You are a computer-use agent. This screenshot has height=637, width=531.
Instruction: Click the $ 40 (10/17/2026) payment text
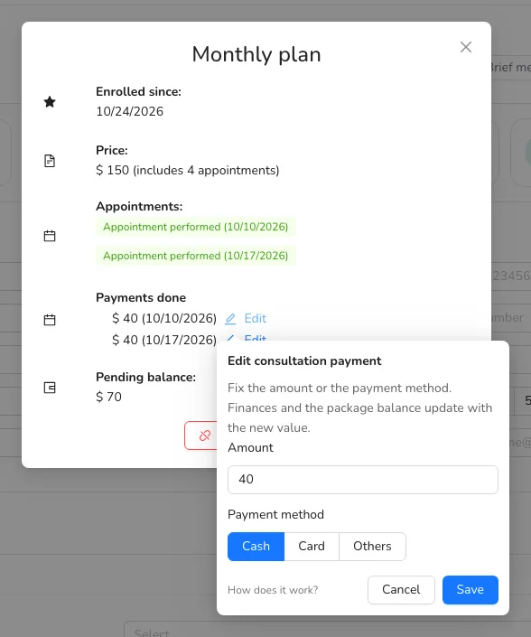click(164, 339)
